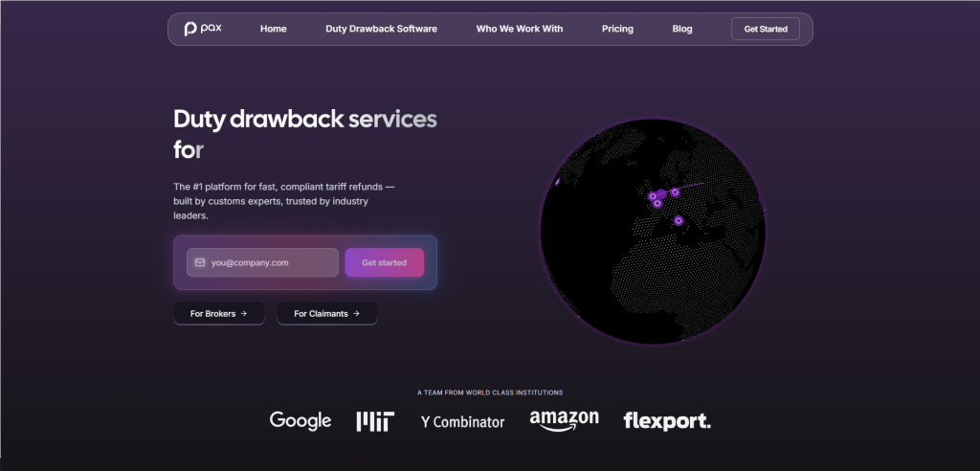Open the Who We Work With menu
This screenshot has width=980, height=471.
(x=519, y=29)
